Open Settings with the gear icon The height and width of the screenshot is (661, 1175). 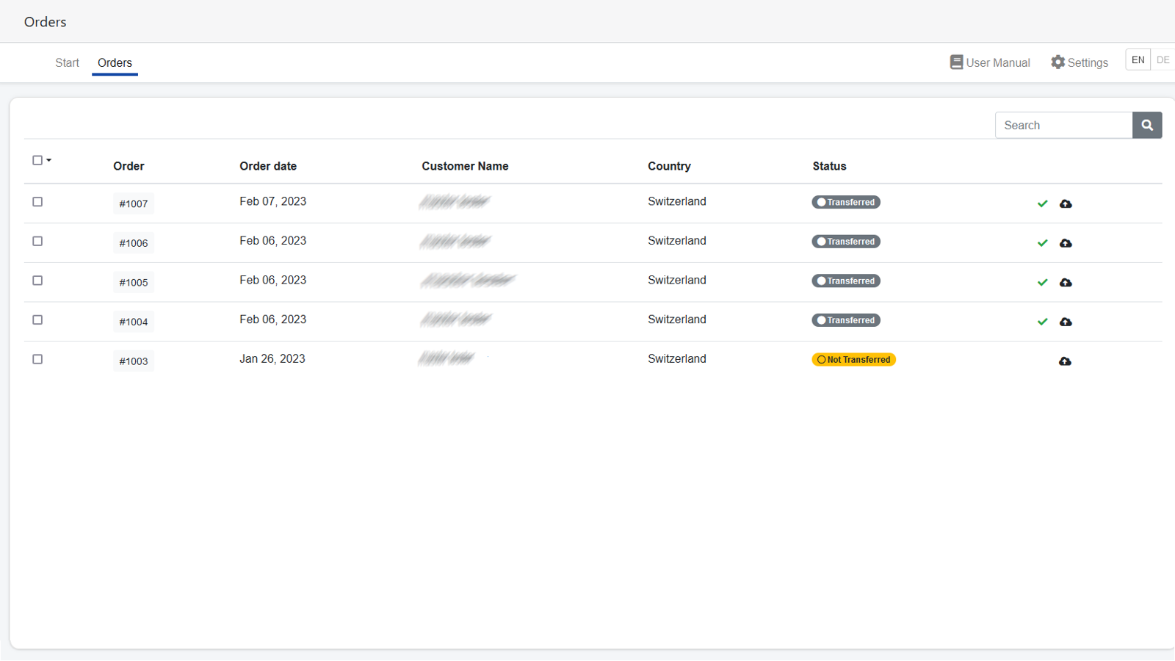pyautogui.click(x=1079, y=63)
